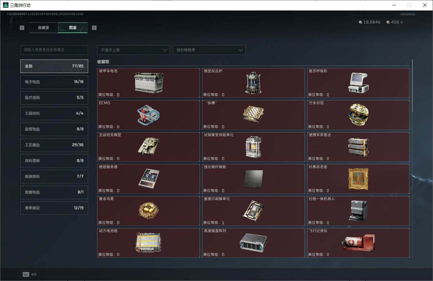This screenshot has width=433, height=281.
Task: Click the gold currency icon beside 409
Action: click(388, 22)
